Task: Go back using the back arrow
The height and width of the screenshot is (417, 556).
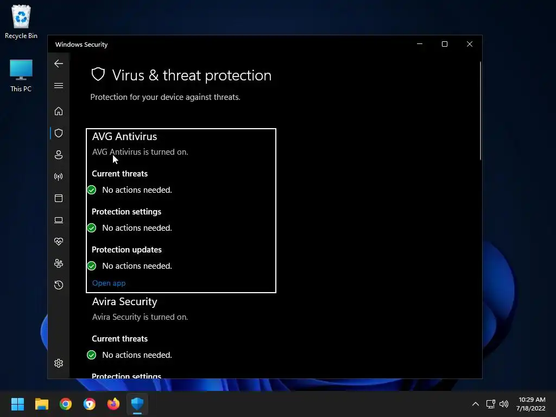Action: pyautogui.click(x=59, y=64)
